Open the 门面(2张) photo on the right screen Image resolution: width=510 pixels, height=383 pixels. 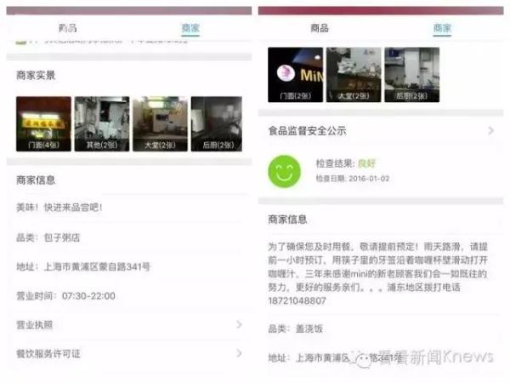tap(295, 74)
